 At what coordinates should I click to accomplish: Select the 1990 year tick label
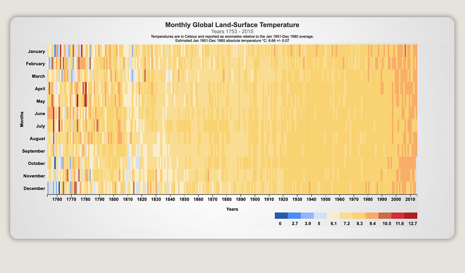(x=382, y=200)
